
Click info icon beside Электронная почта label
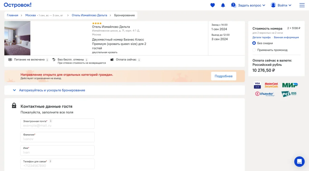[x=51, y=121]
